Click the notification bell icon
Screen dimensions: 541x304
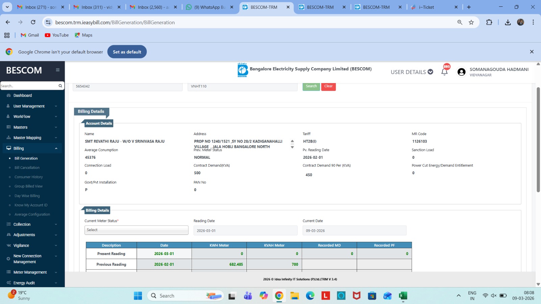coord(444,72)
